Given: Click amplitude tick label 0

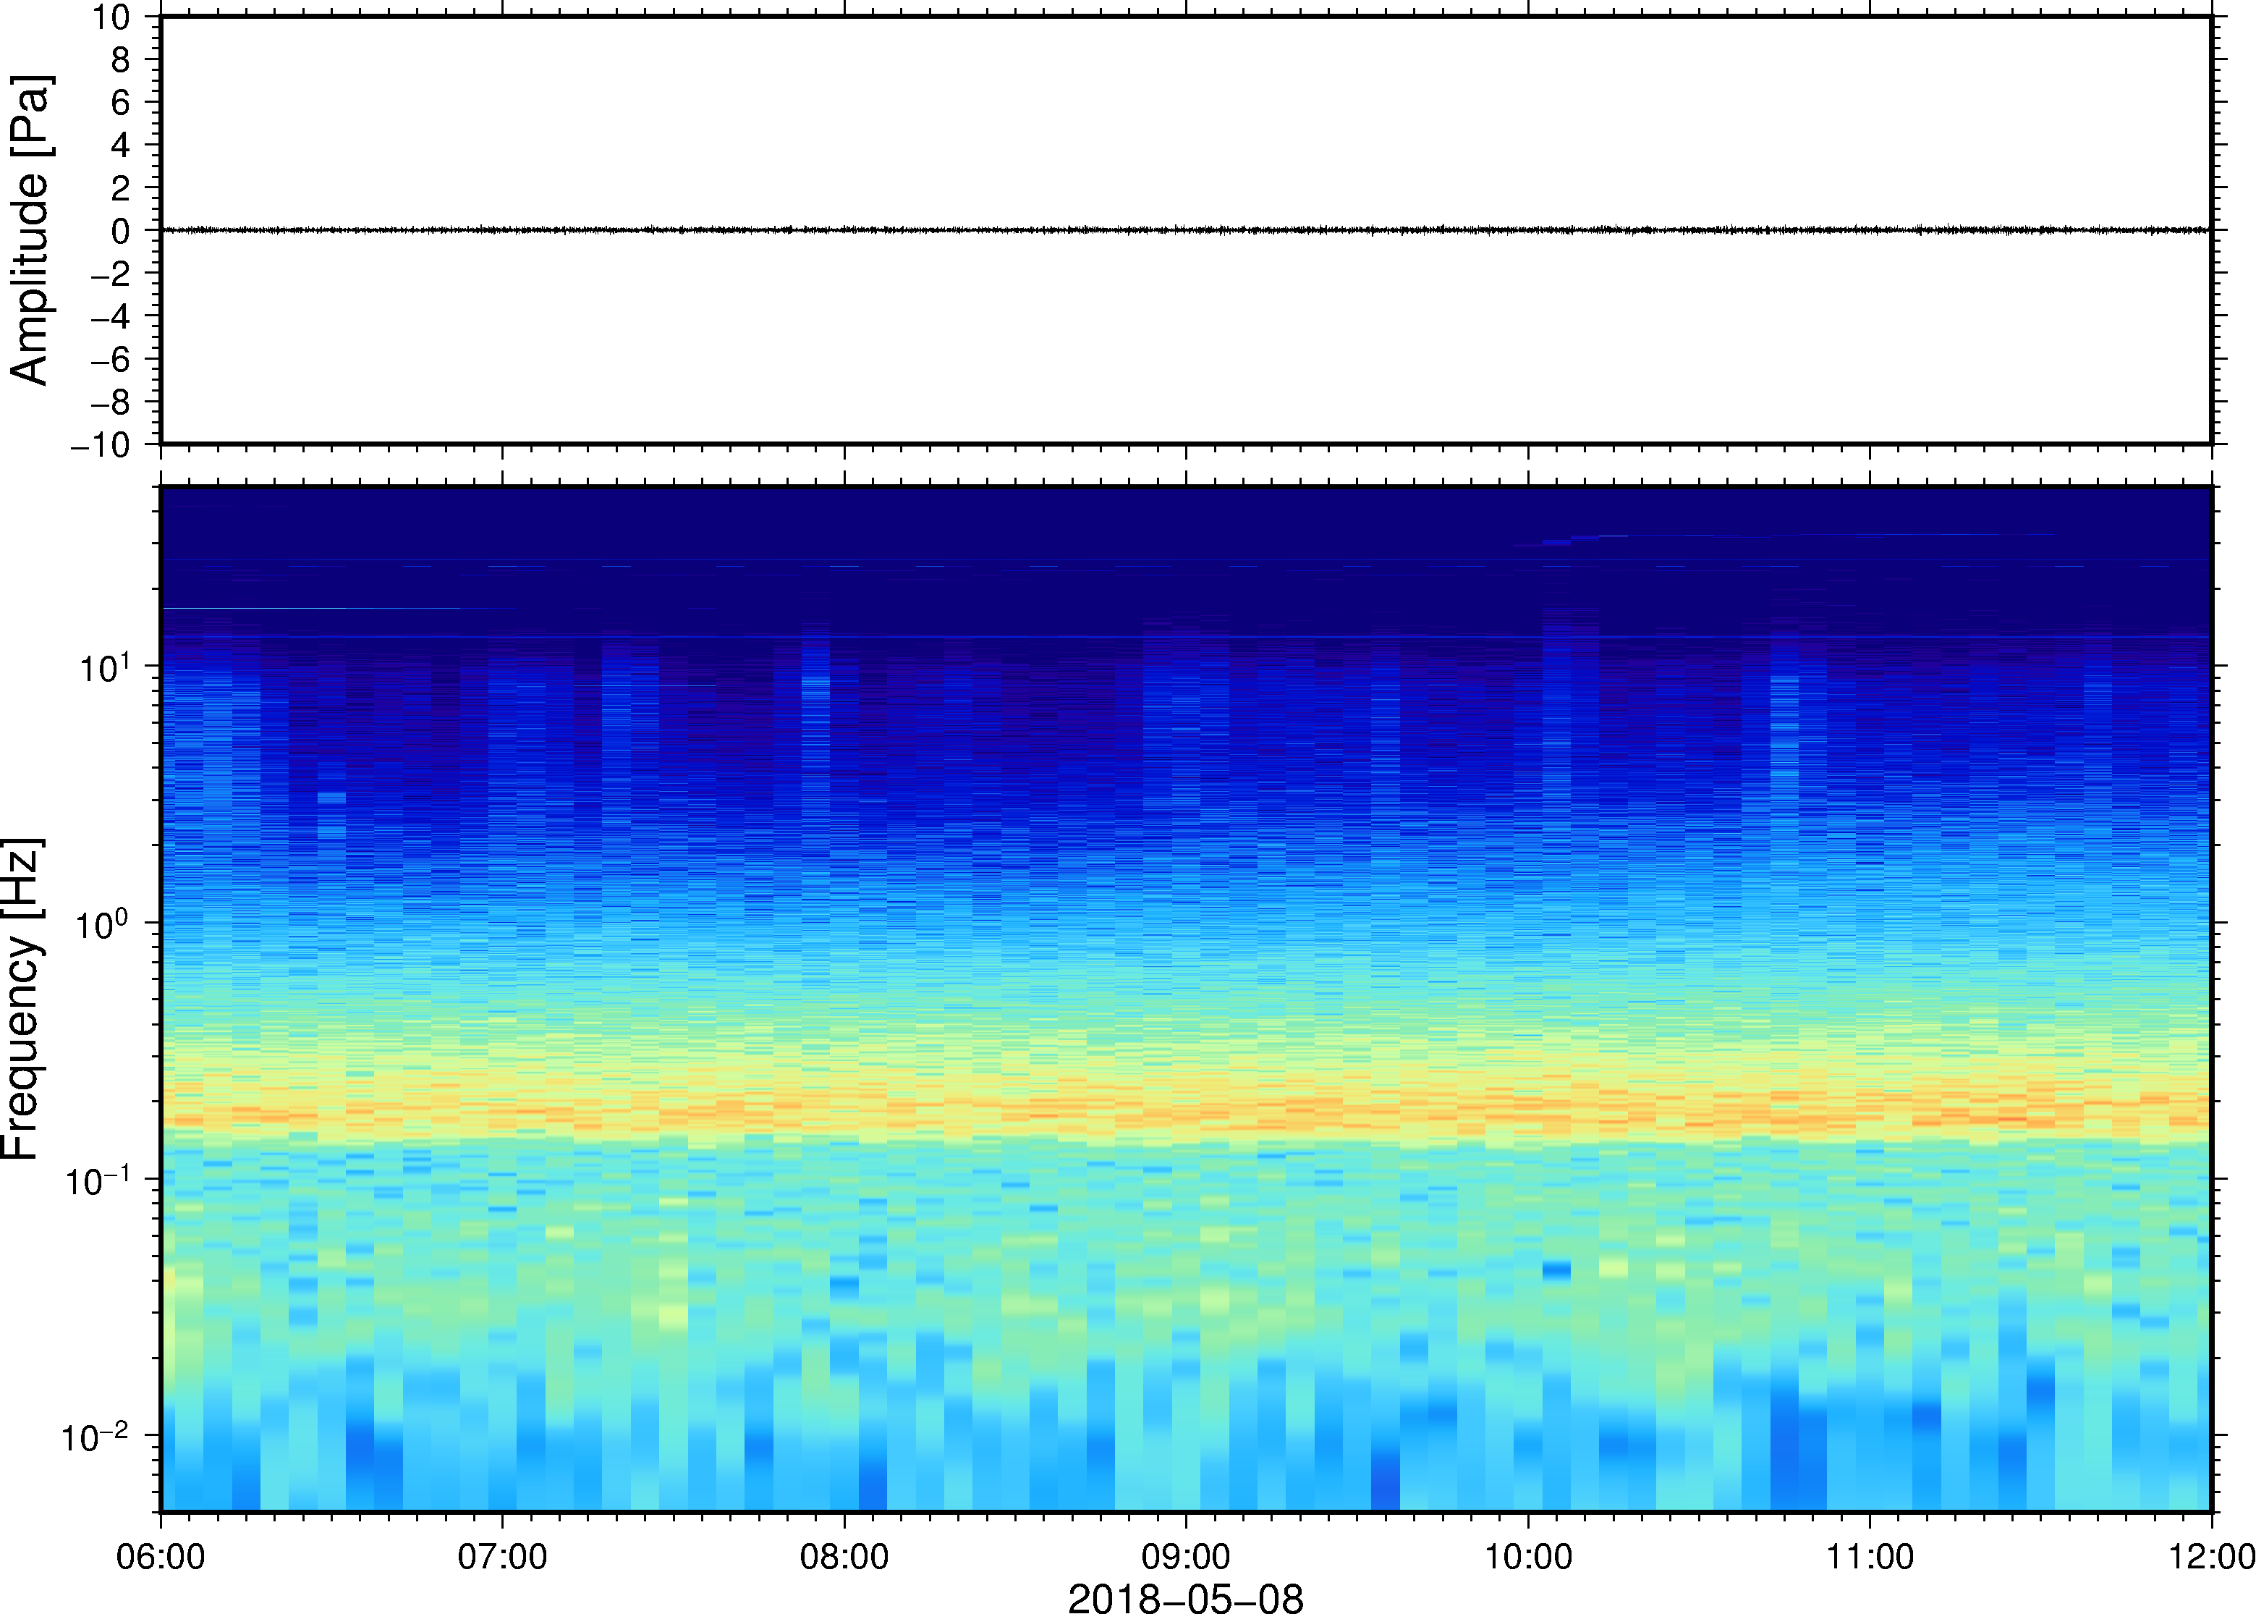Looking at the screenshot, I should pyautogui.click(x=122, y=231).
